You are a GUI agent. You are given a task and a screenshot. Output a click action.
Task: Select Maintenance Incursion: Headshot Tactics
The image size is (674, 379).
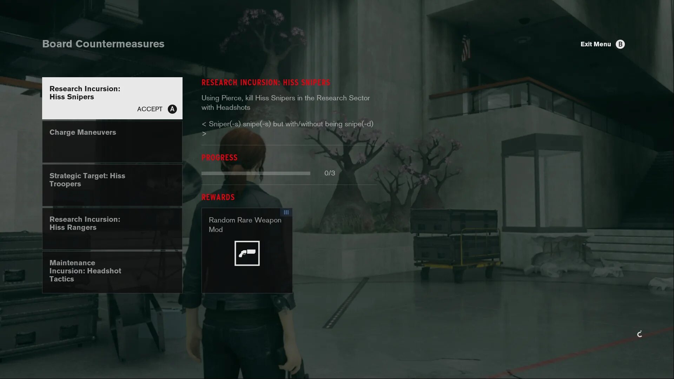pos(112,271)
